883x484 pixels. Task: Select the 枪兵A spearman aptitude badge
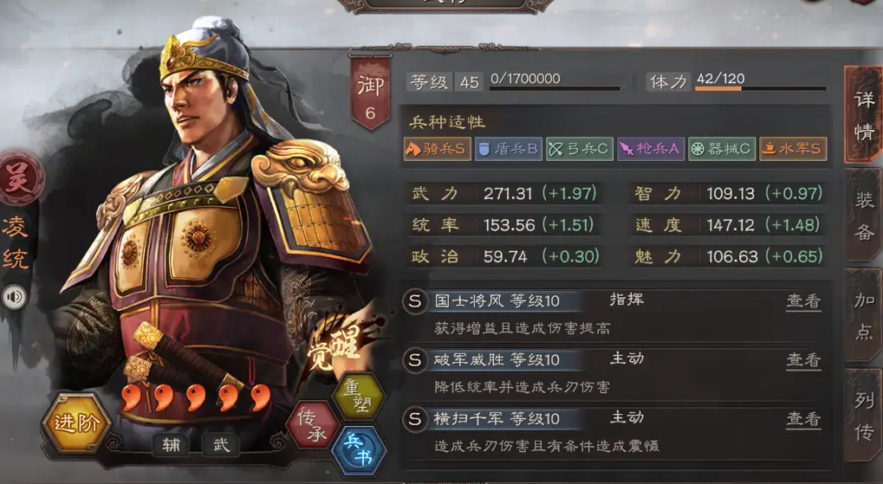coord(651,149)
